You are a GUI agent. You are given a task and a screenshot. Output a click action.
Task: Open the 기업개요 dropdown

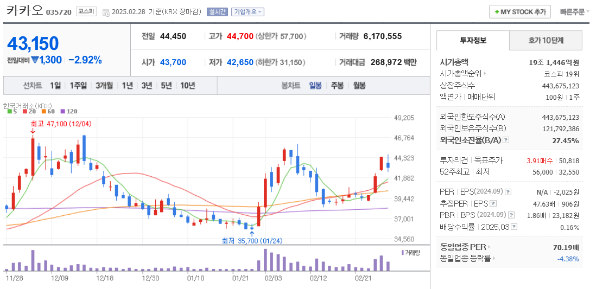pos(248,12)
